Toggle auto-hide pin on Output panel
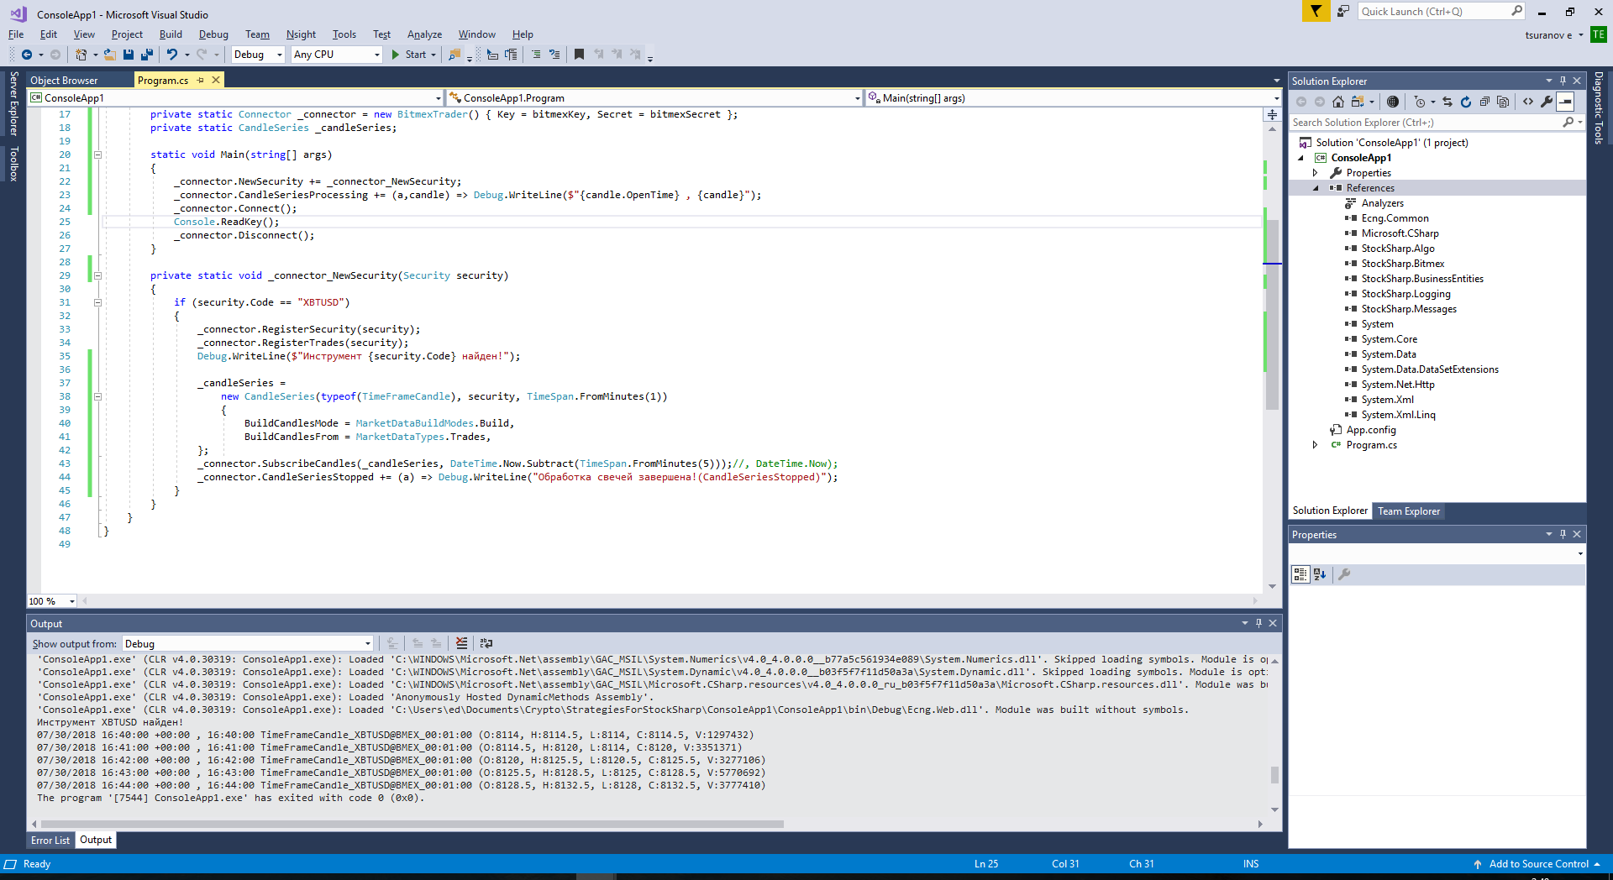The height and width of the screenshot is (880, 1613). [x=1258, y=623]
